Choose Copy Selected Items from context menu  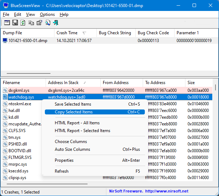(74, 112)
